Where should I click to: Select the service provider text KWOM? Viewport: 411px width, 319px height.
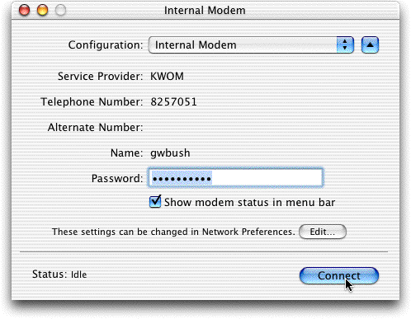(x=167, y=77)
